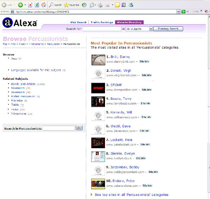Open the Bands and Artists related subject
Image resolution: width=210 pixels, height=199 pixels.
pos(23,84)
